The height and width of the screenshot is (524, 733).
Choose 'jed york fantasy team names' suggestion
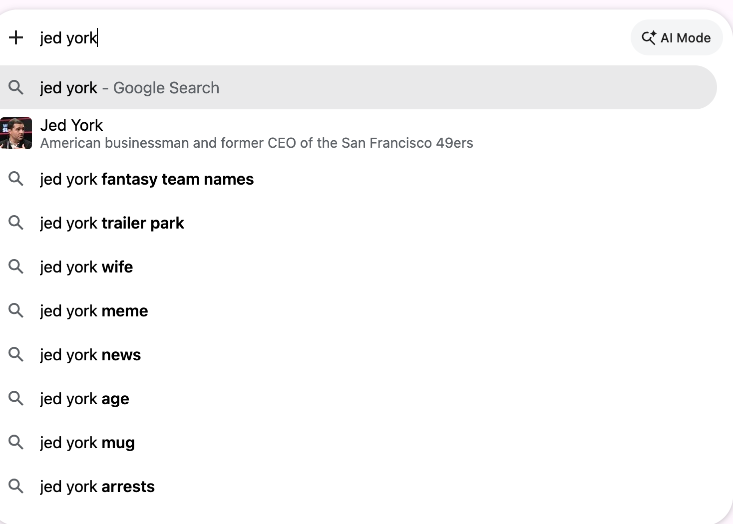[358, 179]
